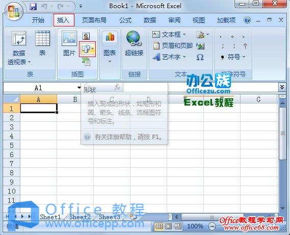Save the workbook with the floppy icon

pos(33,7)
